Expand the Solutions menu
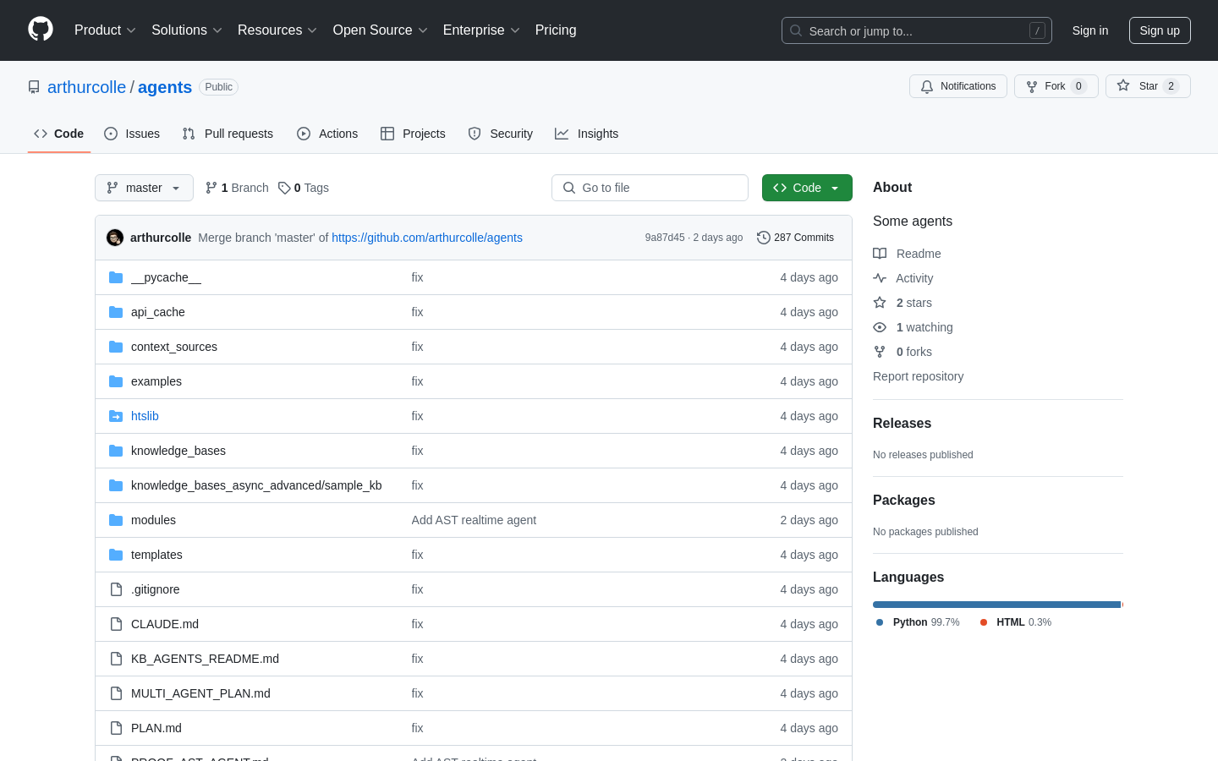This screenshot has width=1218, height=761. point(187,30)
